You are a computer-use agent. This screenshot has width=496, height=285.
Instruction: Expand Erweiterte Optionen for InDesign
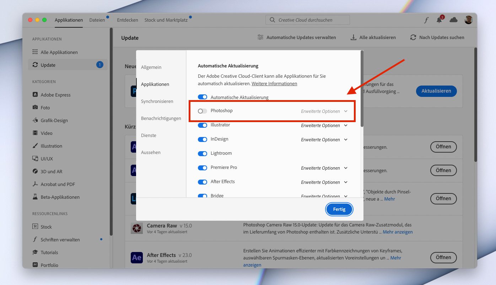324,139
